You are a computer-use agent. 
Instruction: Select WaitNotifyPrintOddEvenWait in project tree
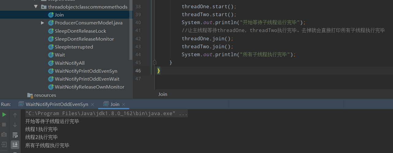coord(87,79)
